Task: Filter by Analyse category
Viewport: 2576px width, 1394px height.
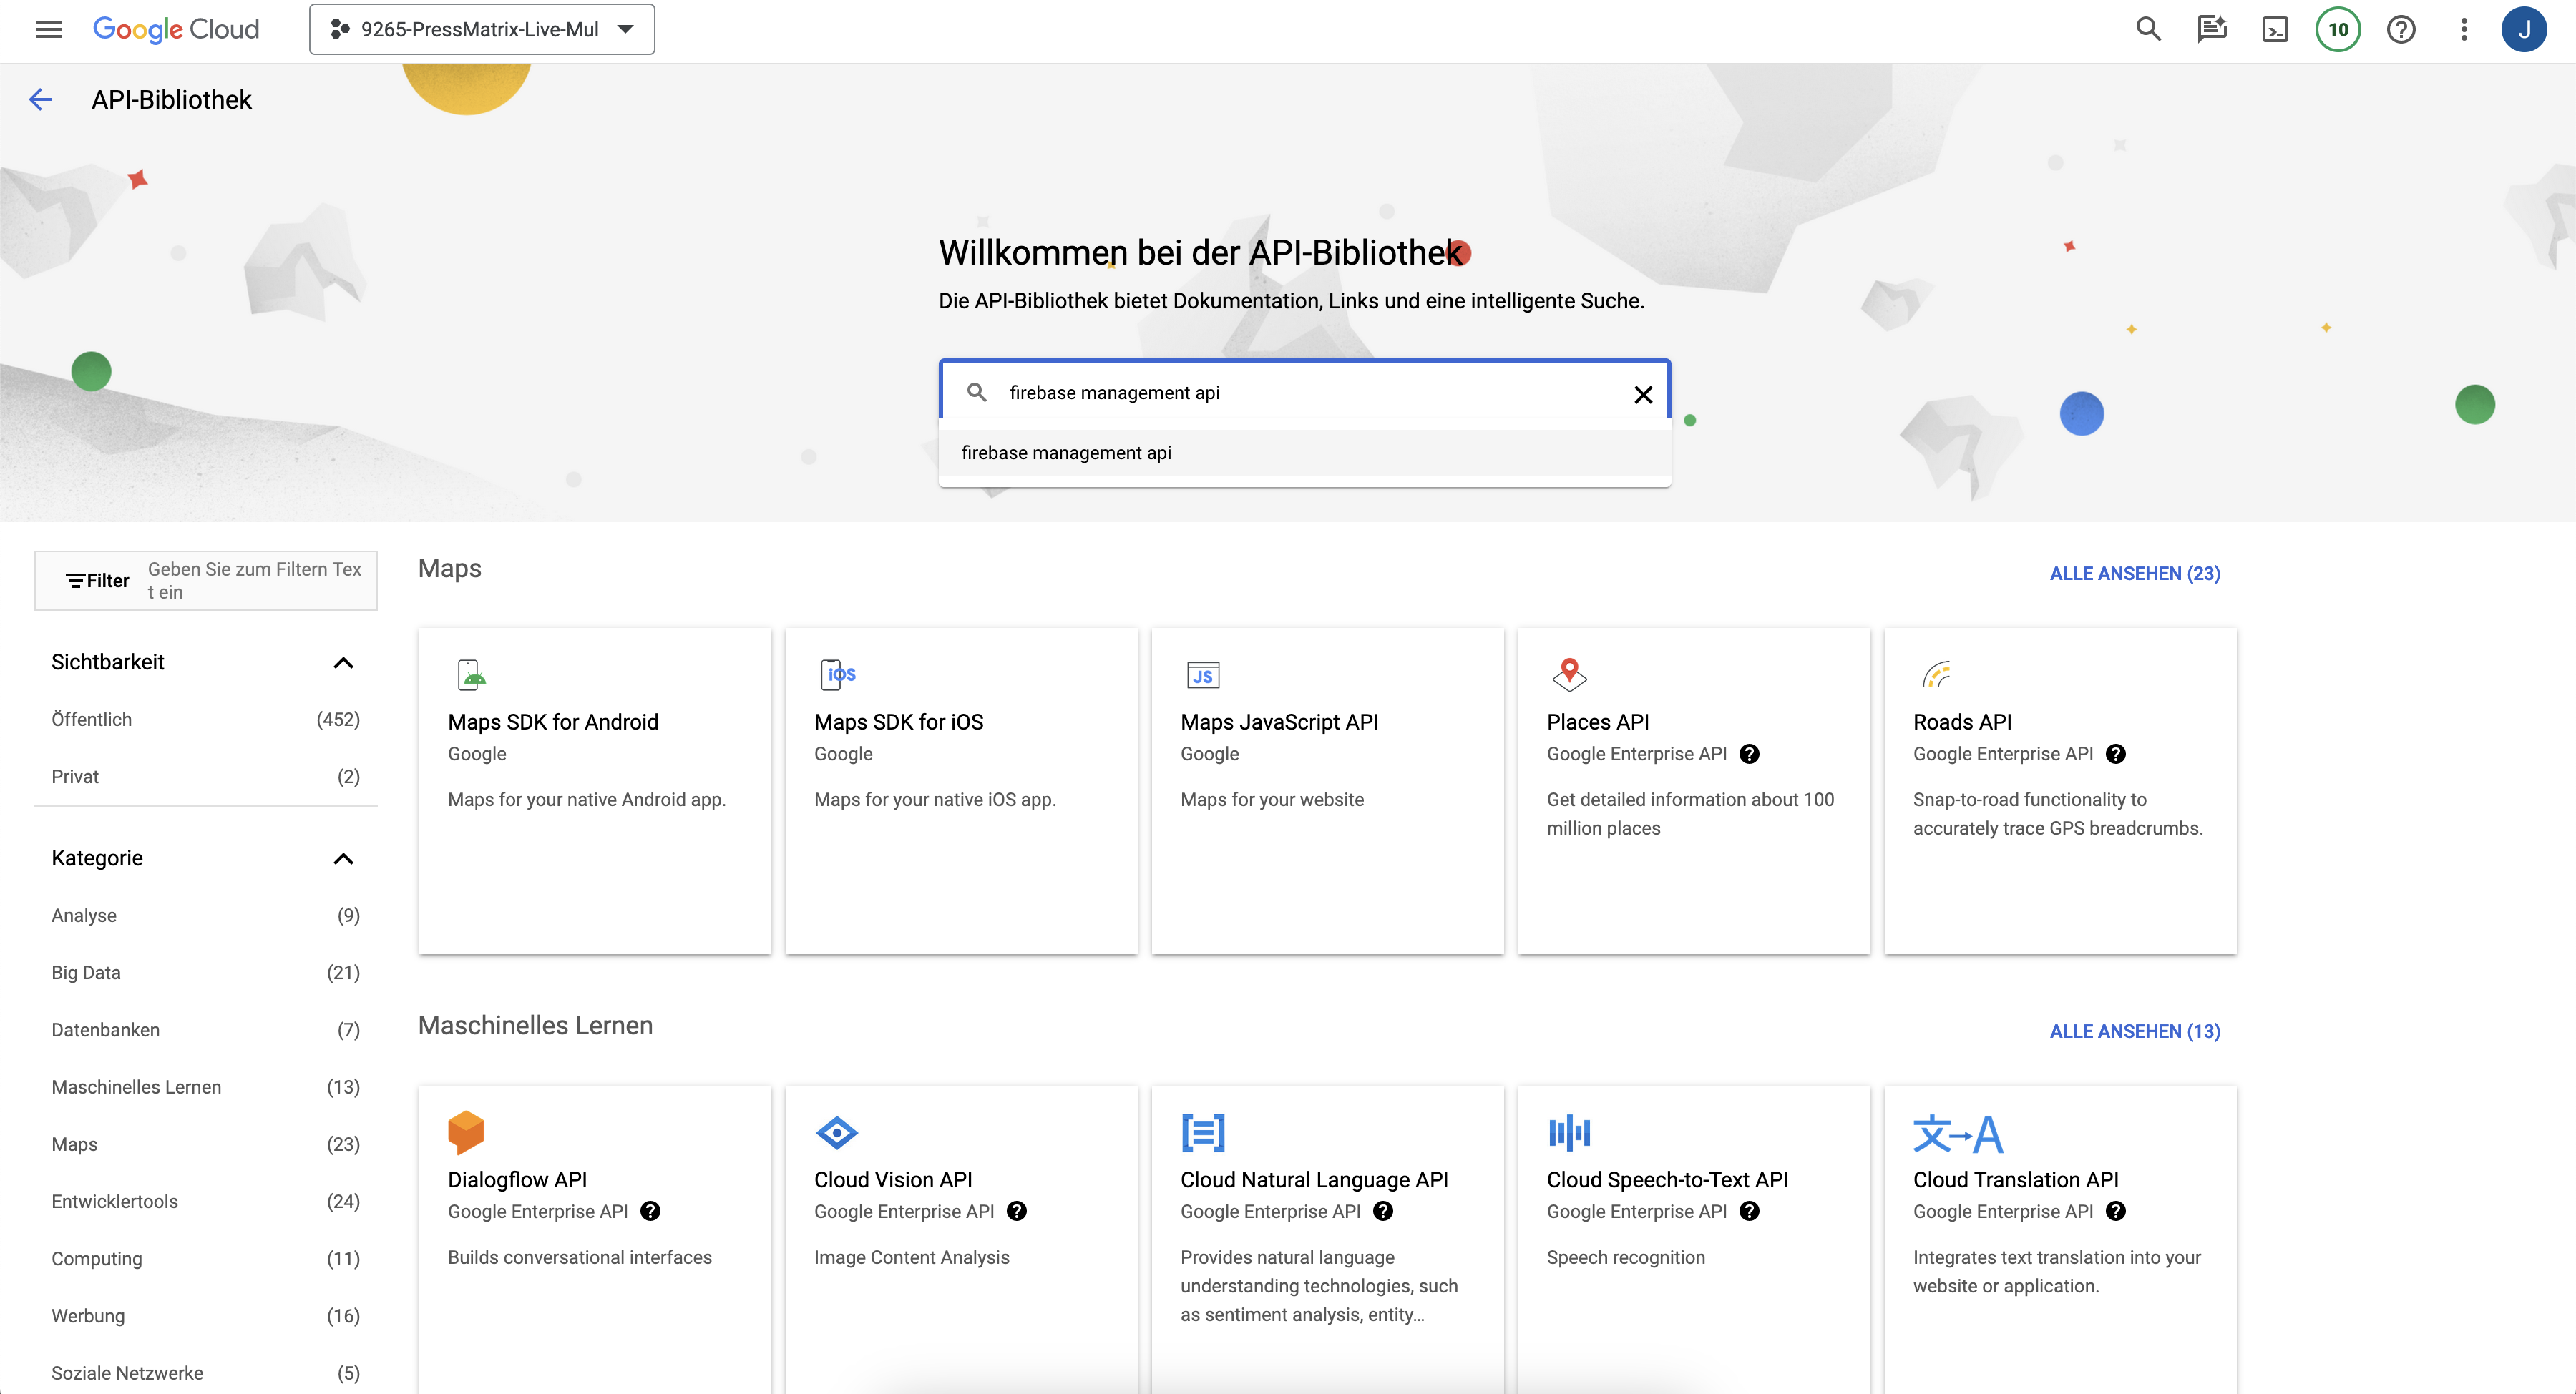Action: [x=205, y=916]
